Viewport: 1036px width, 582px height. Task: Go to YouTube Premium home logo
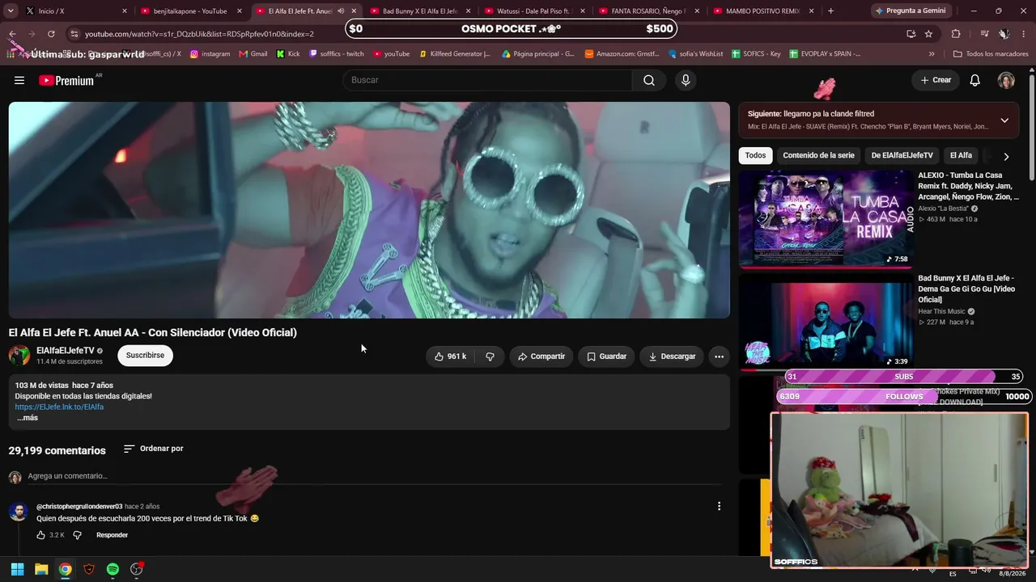click(66, 80)
